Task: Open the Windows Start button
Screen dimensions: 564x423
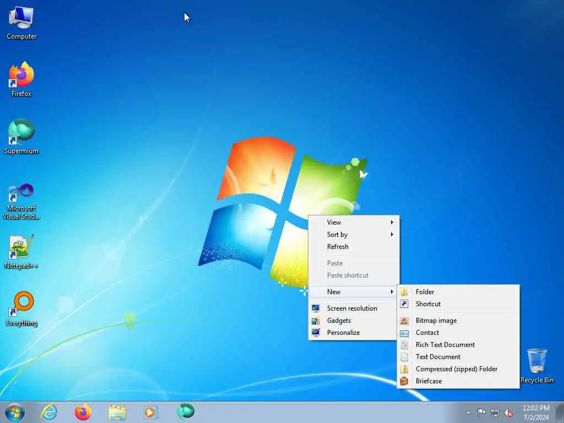Action: pos(15,412)
